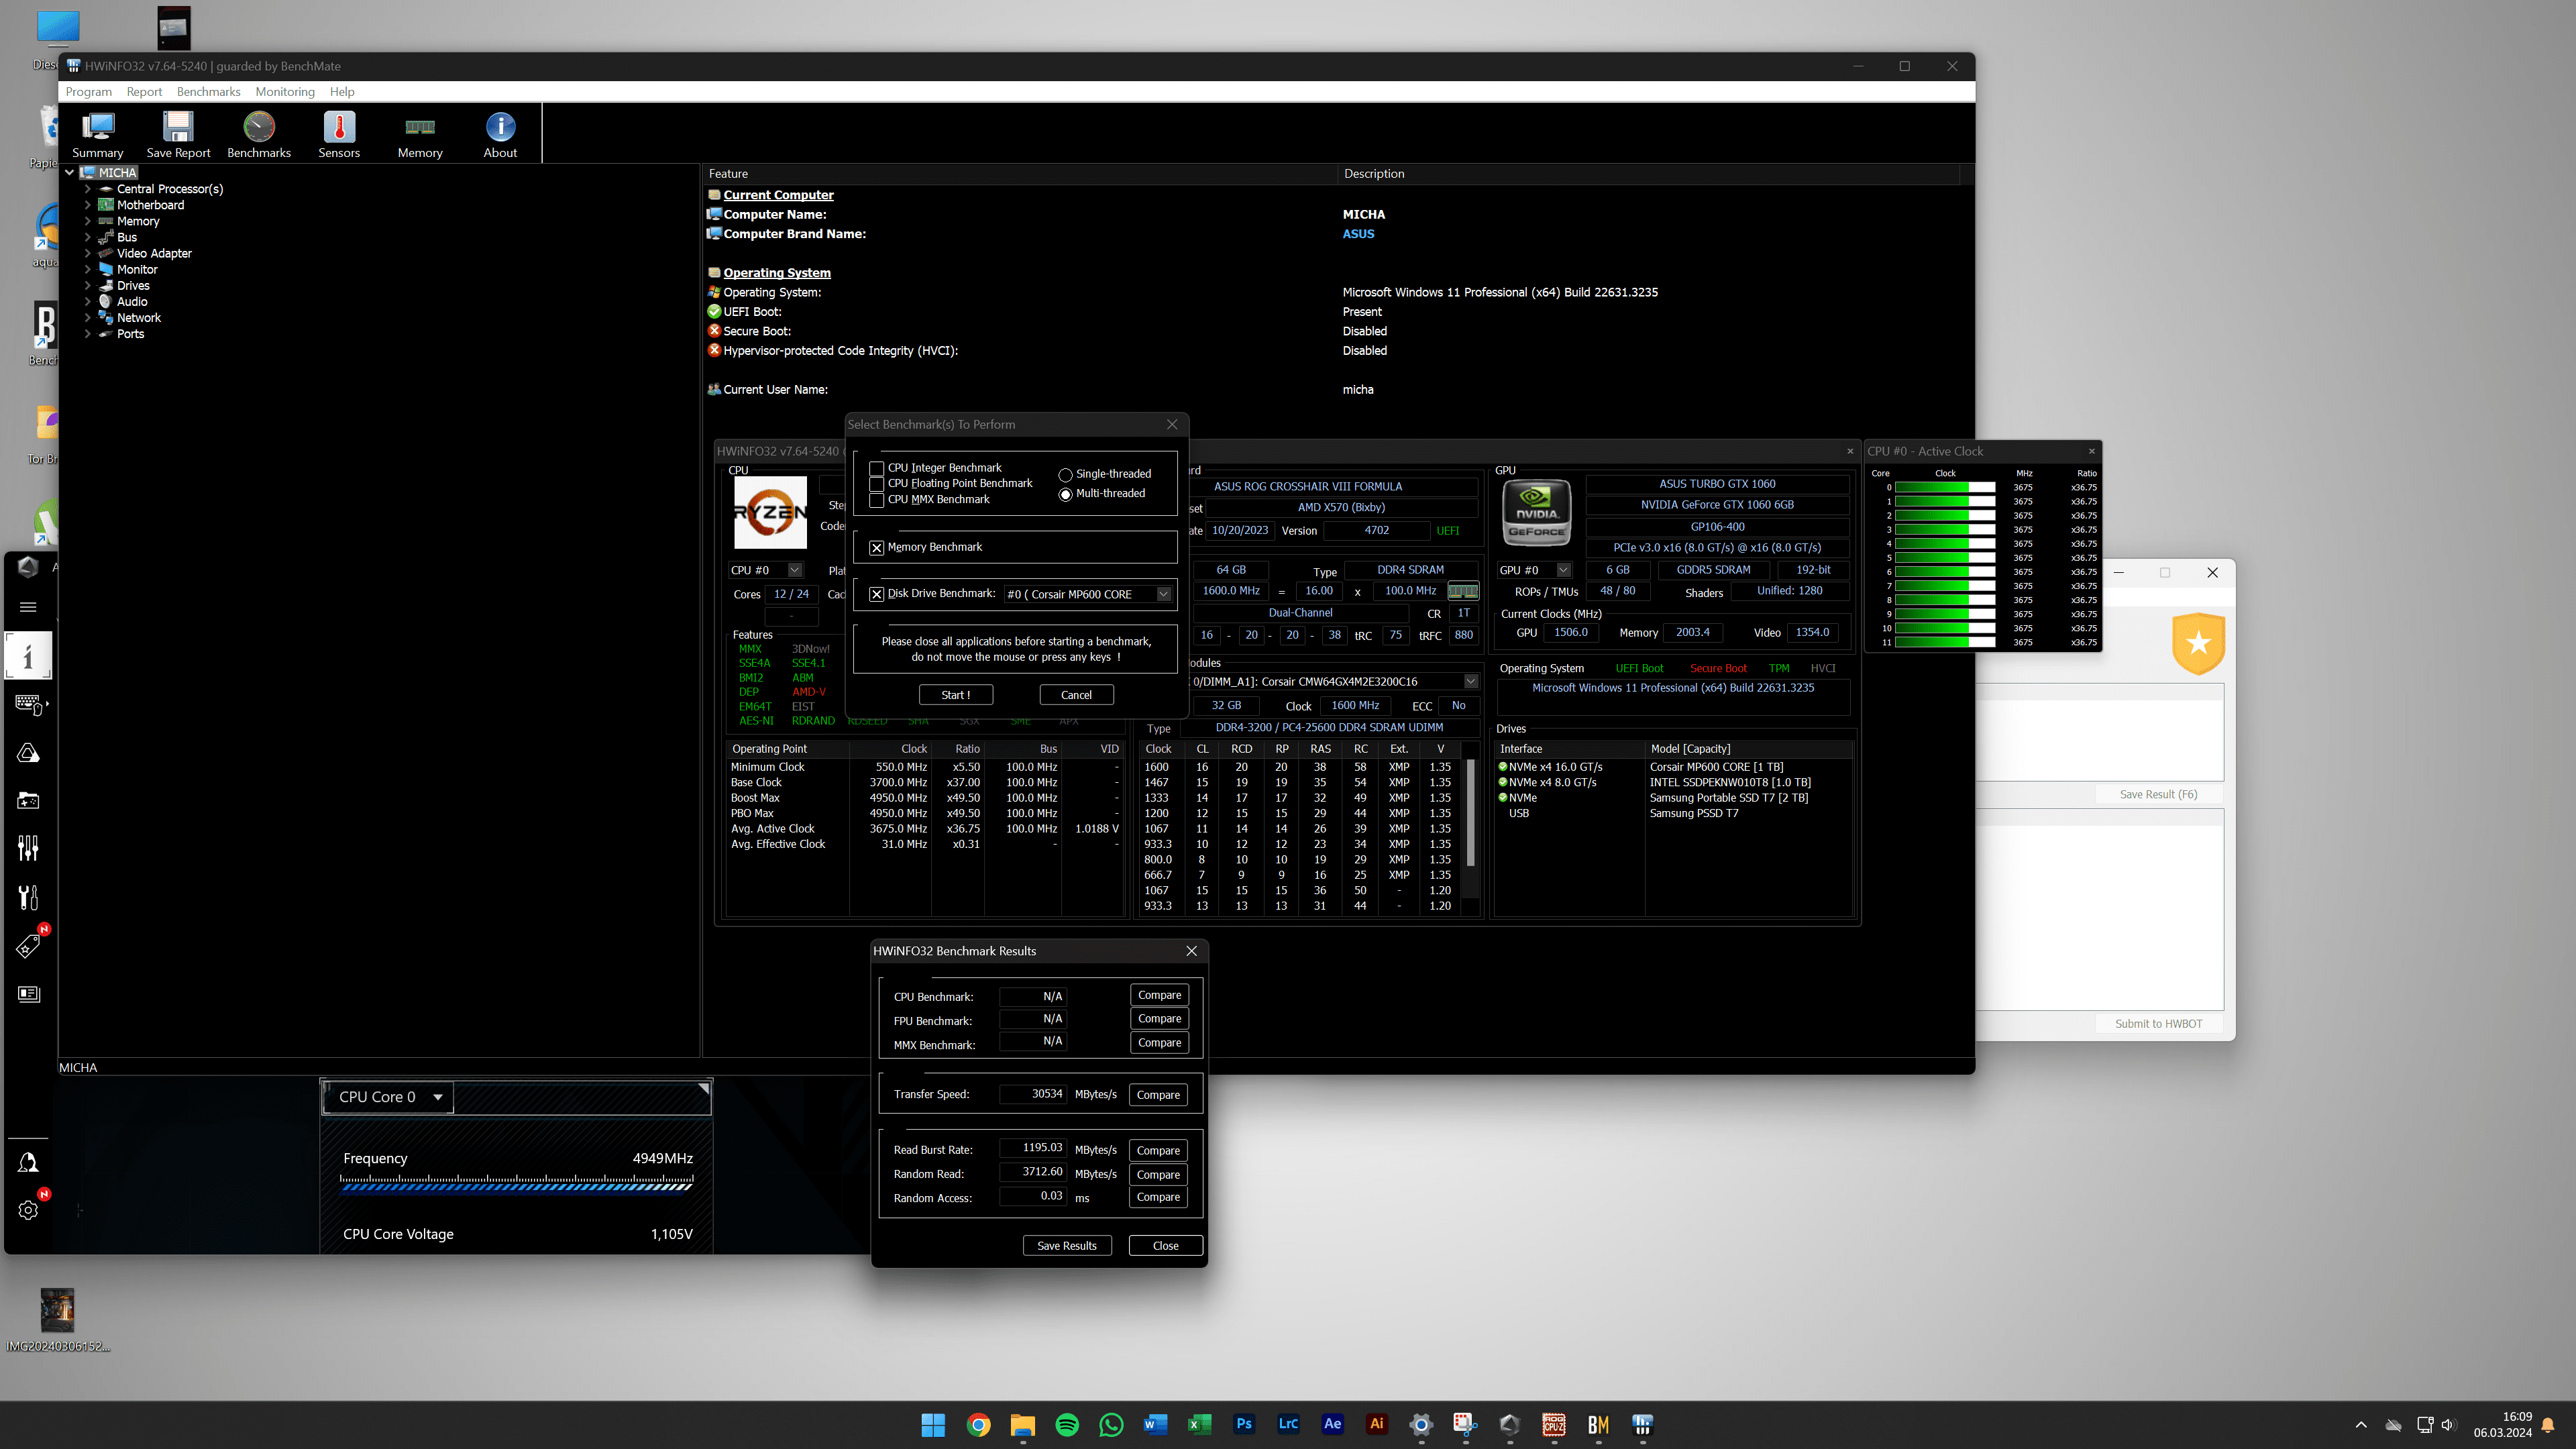
Task: Open the About info icon
Action: [500, 134]
